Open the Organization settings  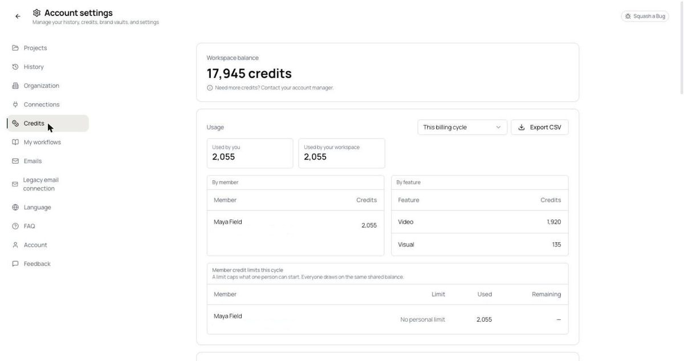coord(47,86)
